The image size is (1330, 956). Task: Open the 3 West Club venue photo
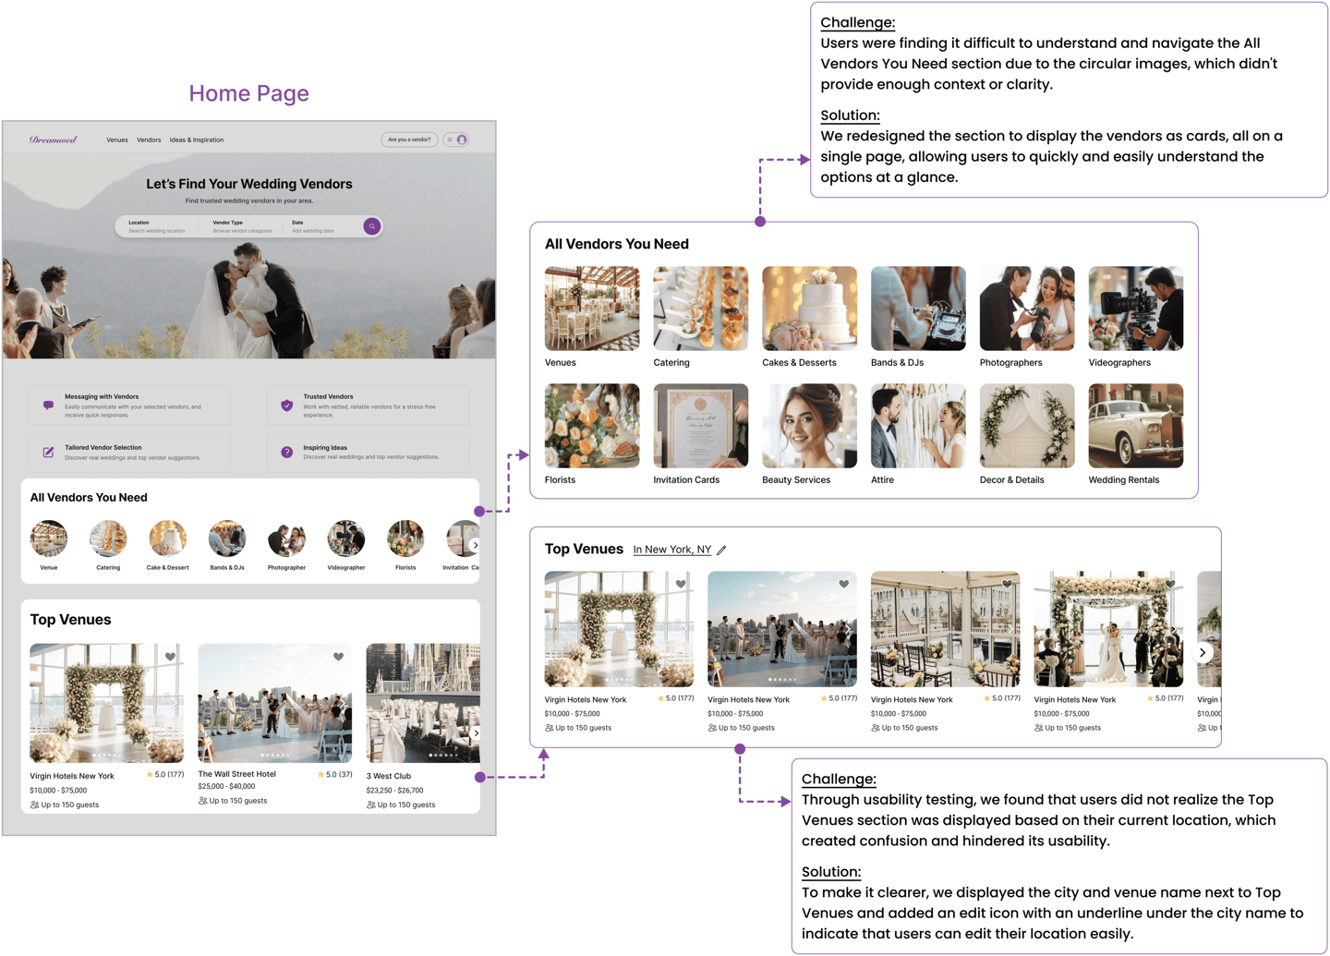tap(423, 703)
